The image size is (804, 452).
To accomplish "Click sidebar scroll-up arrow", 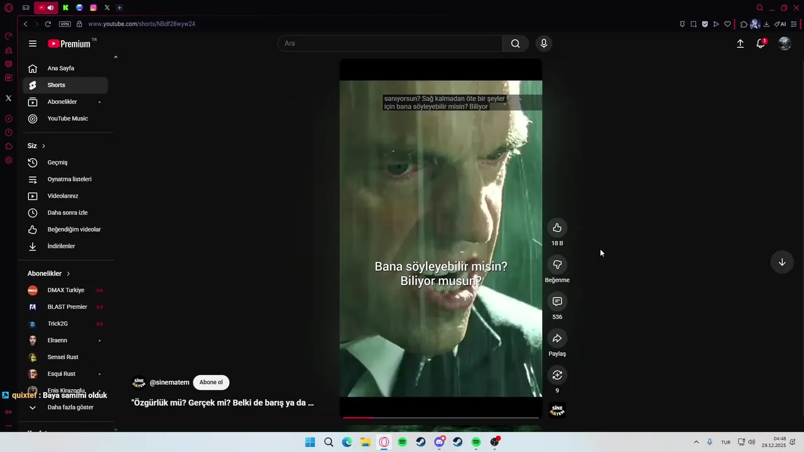I will click(116, 57).
